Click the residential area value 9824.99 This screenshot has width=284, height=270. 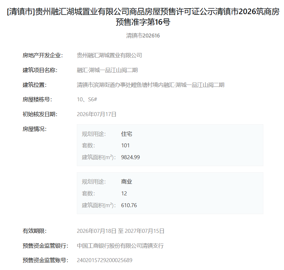coord(130,157)
